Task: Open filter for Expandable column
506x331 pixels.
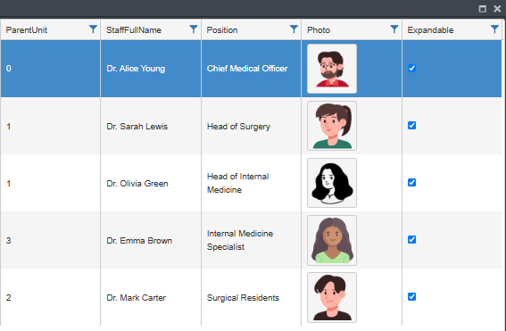Action: [x=494, y=29]
